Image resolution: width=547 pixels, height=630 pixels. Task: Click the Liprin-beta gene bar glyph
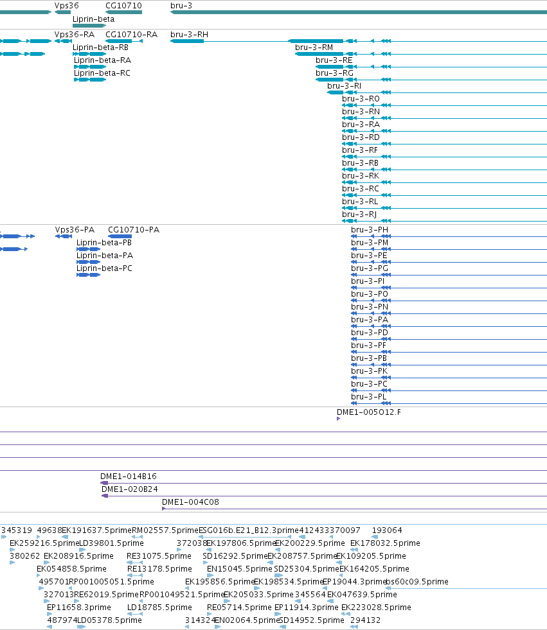[89, 26]
